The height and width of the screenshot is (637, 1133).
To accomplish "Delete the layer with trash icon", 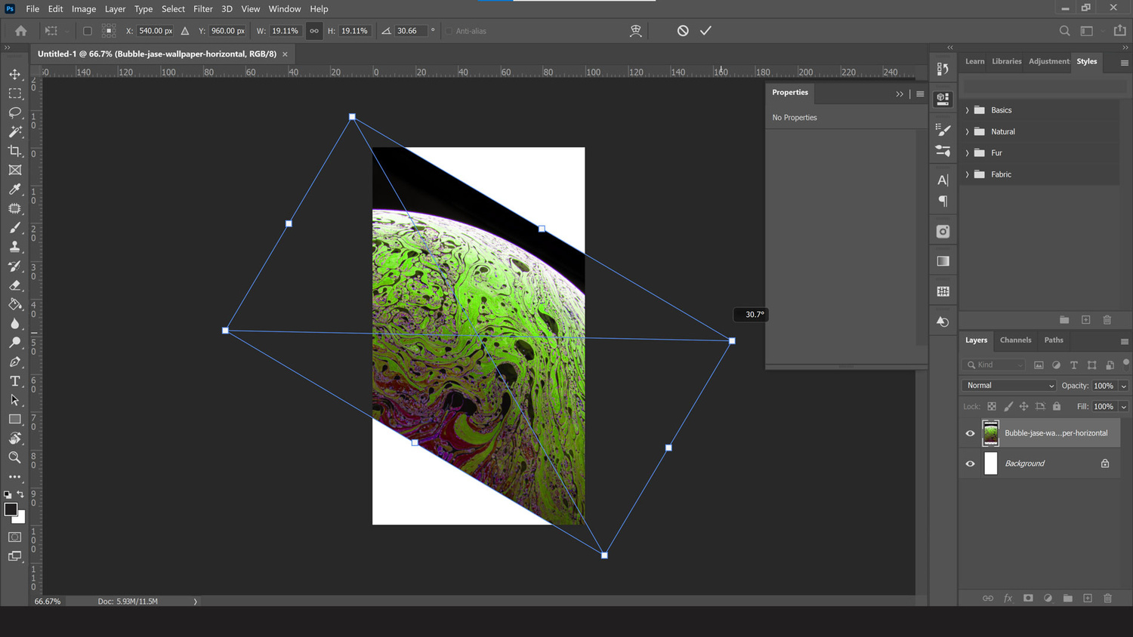I will coord(1107,598).
